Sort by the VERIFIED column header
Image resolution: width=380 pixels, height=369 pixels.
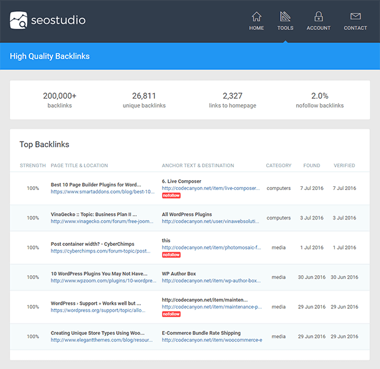pyautogui.click(x=345, y=165)
